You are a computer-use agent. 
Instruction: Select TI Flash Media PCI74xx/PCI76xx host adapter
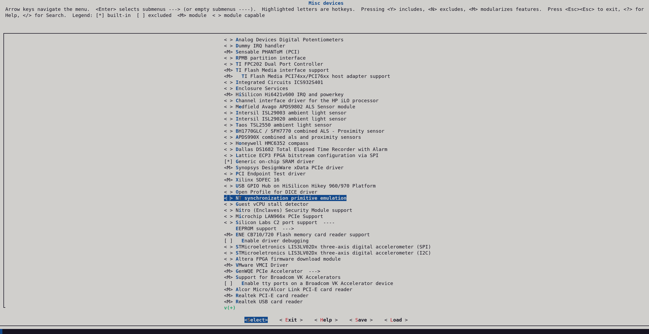coord(307,76)
